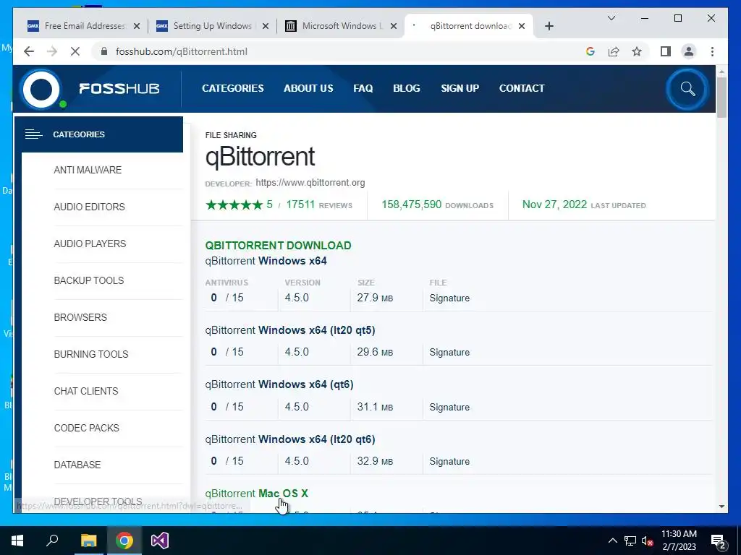Select AUDIO PLAYERS category
The height and width of the screenshot is (555, 741).
pyautogui.click(x=90, y=244)
